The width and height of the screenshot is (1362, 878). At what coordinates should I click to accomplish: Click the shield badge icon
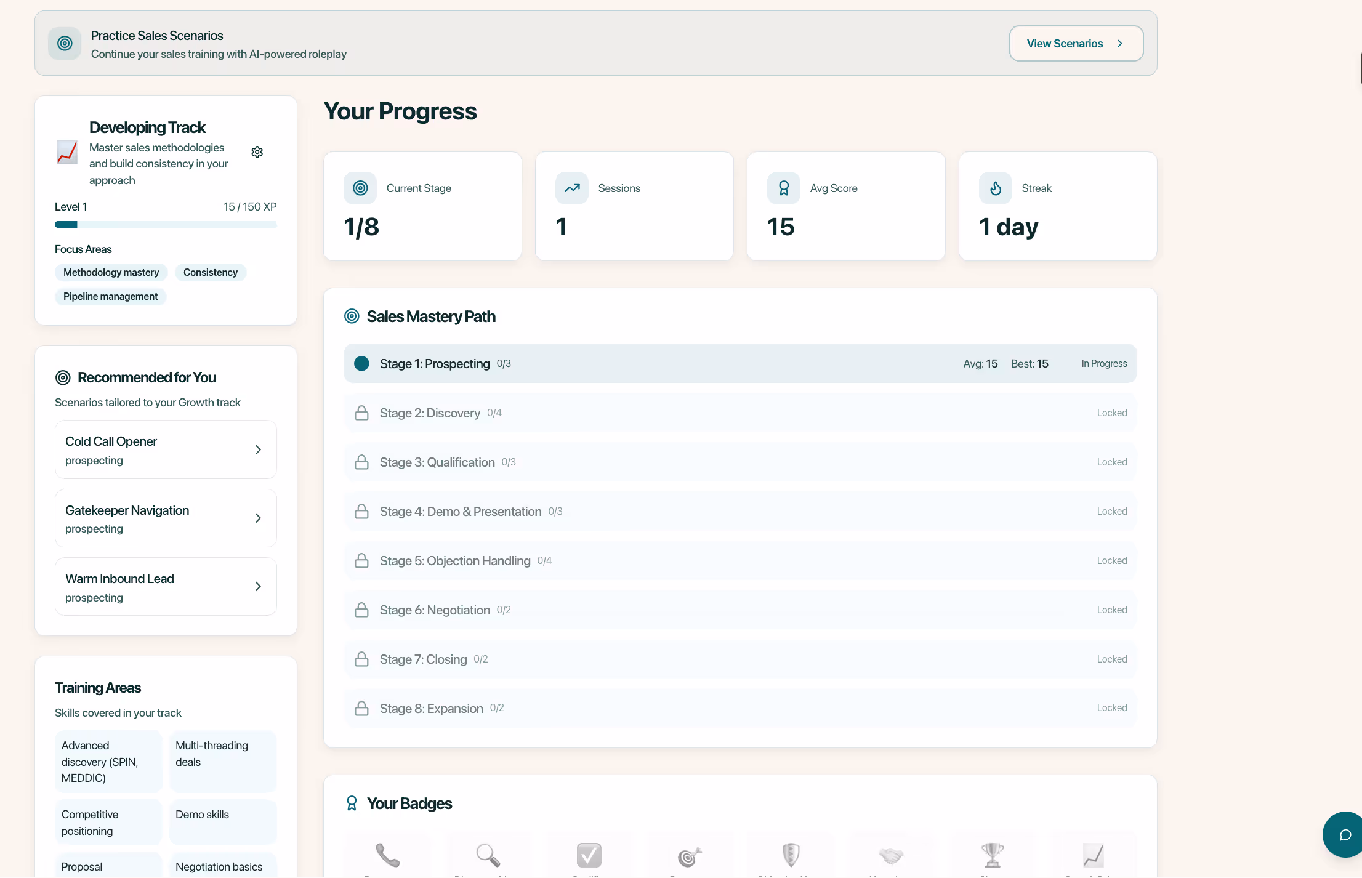click(x=791, y=855)
